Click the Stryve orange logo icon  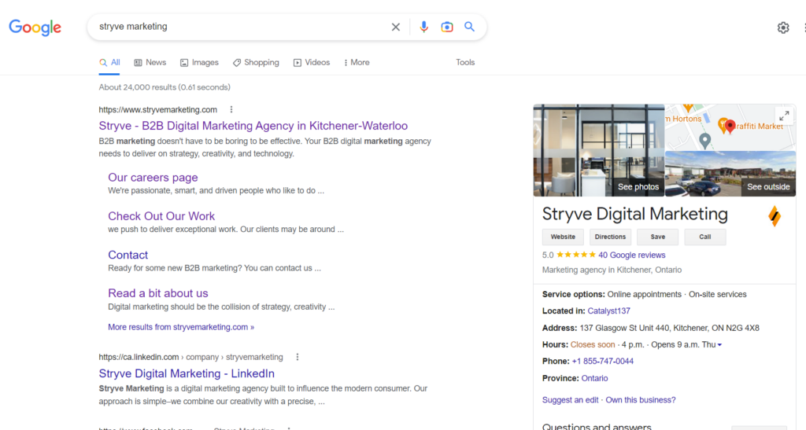[x=775, y=216]
